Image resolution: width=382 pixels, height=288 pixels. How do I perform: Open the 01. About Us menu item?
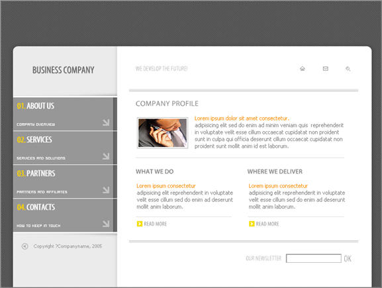point(36,106)
